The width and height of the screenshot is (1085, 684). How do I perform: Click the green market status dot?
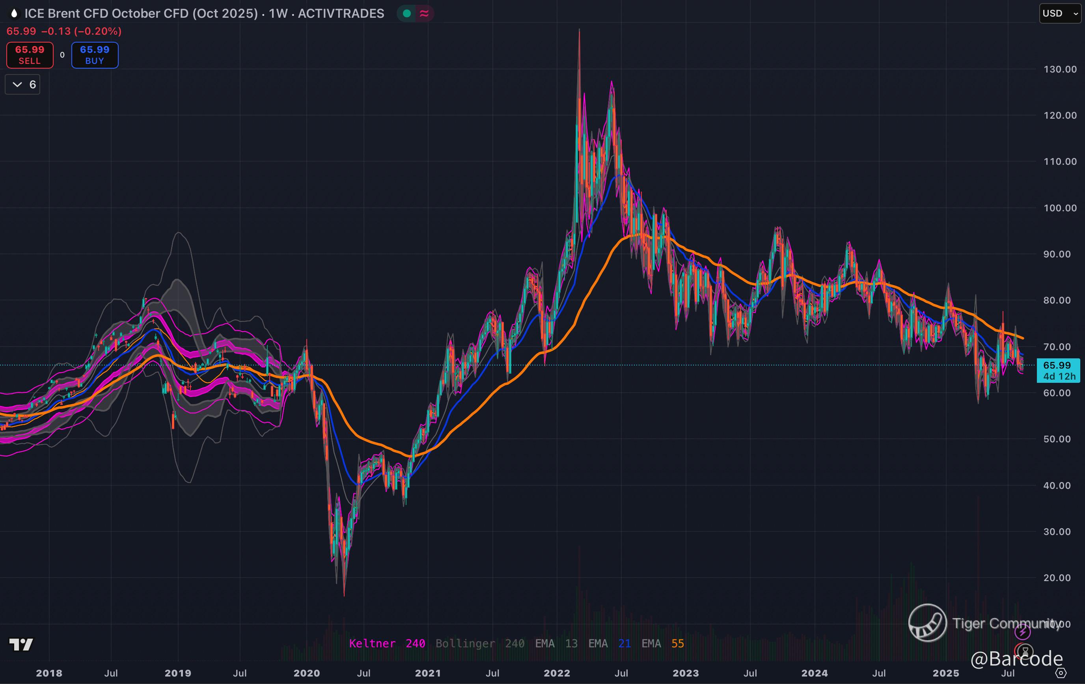click(x=406, y=13)
